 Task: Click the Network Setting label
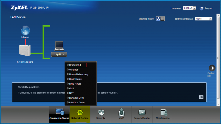[x=80, y=118]
